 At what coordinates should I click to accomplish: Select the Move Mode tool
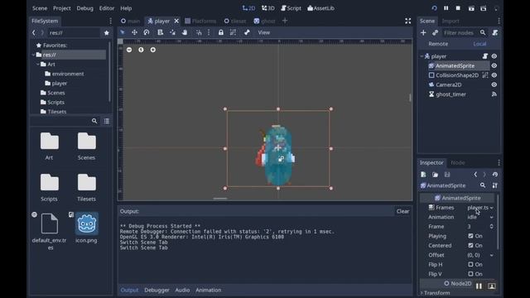point(134,32)
